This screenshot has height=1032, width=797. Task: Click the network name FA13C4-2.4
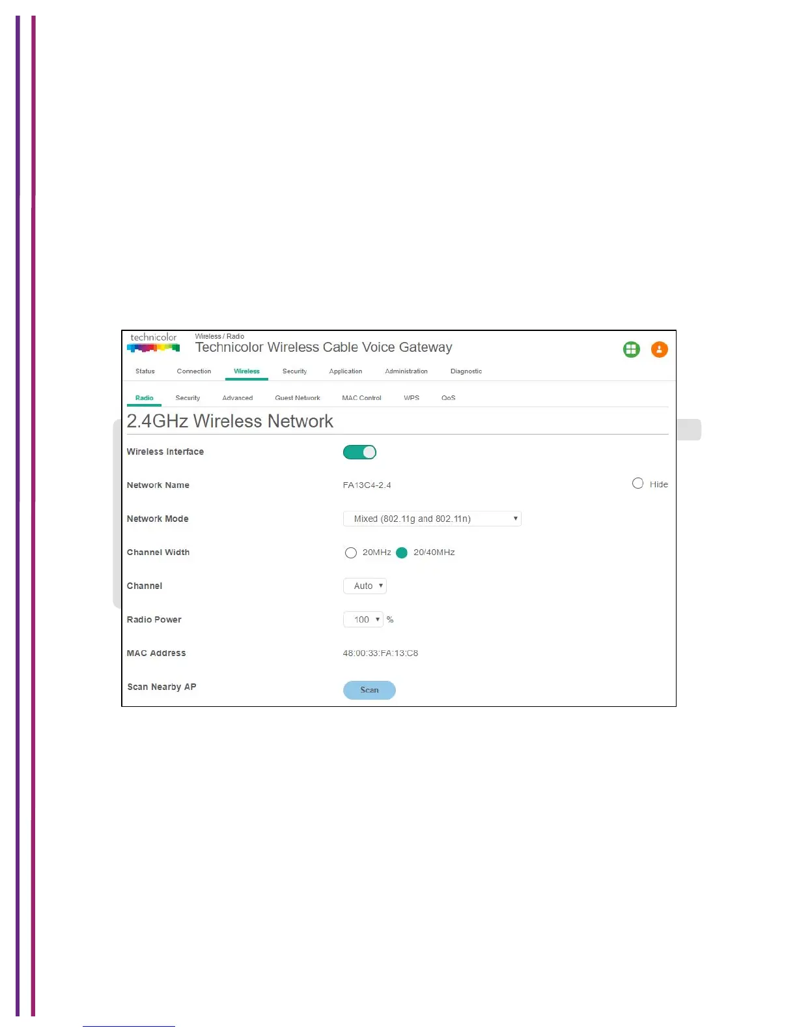pyautogui.click(x=367, y=485)
